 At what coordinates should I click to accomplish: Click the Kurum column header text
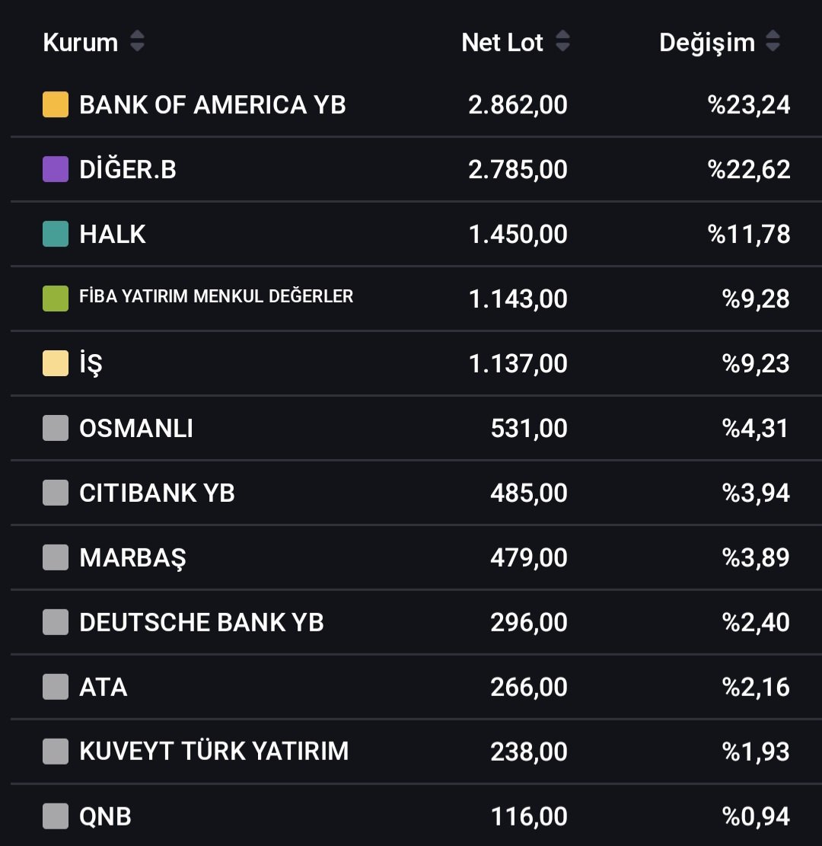(x=81, y=42)
